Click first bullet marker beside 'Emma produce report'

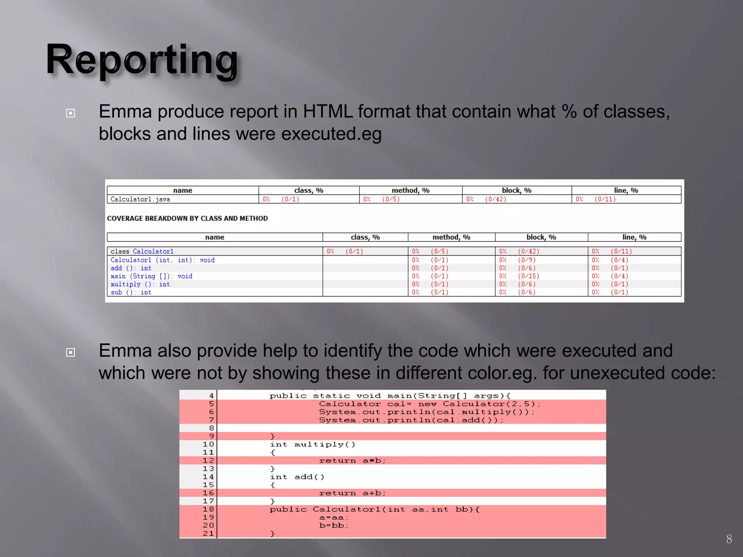(71, 113)
